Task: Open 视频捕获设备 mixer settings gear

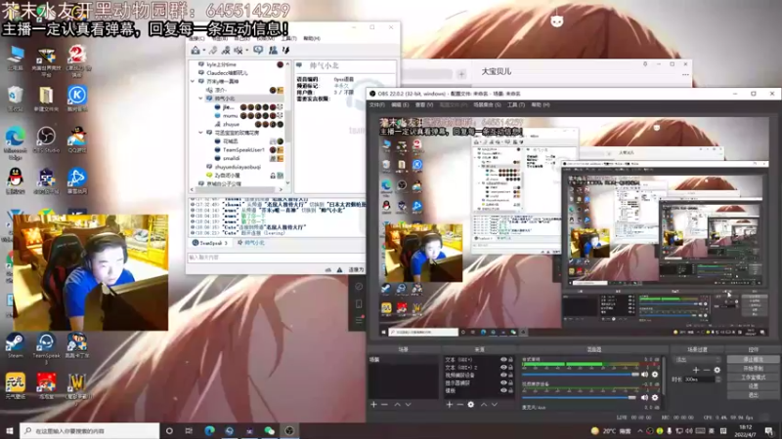Action: pos(655,397)
